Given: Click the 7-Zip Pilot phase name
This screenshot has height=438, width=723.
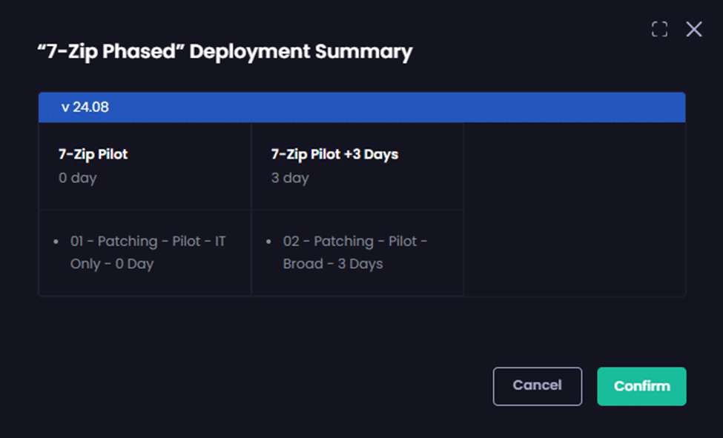Looking at the screenshot, I should [93, 154].
